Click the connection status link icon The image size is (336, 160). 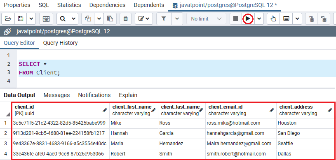(7, 32)
